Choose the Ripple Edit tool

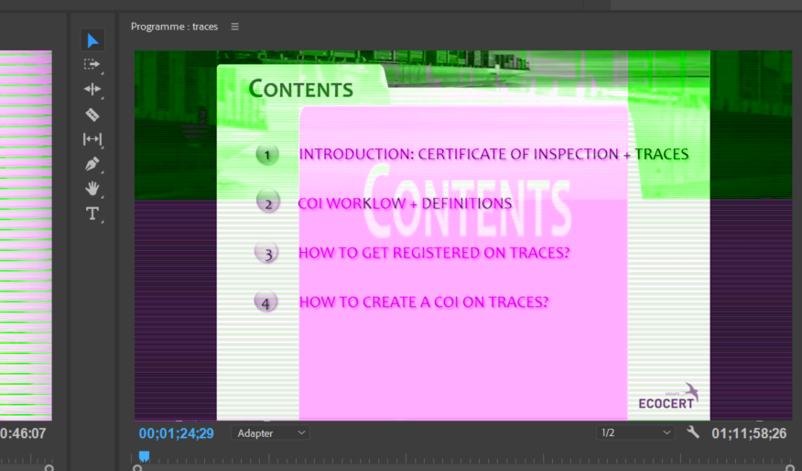[x=92, y=89]
